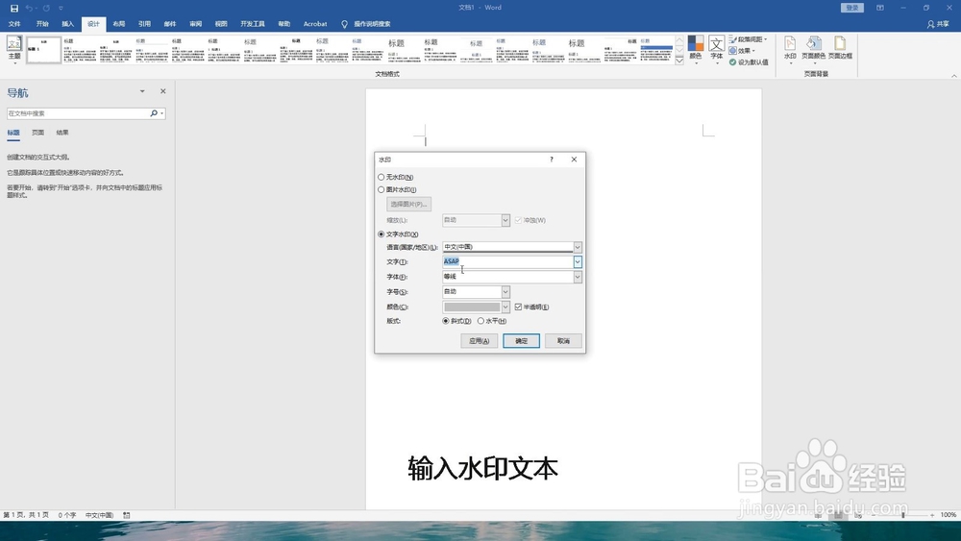
Task: Click the 操作说明搜索 tell-me search field
Action: point(372,24)
